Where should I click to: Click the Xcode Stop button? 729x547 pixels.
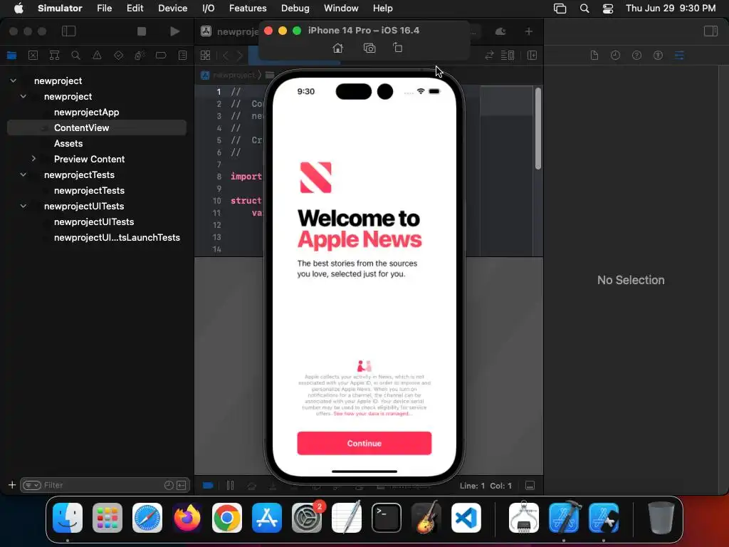tap(142, 31)
